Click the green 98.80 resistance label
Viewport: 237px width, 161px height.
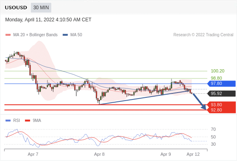pyautogui.click(x=217, y=78)
